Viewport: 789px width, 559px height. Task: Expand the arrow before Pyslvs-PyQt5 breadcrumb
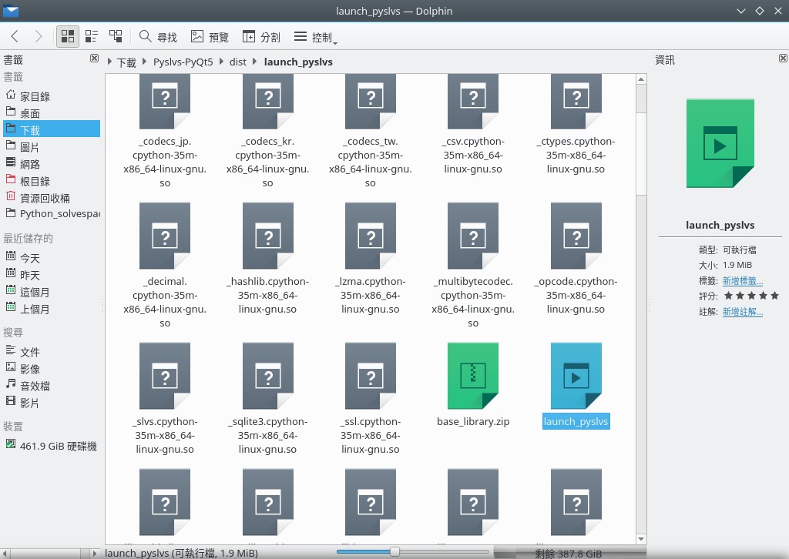click(x=145, y=62)
